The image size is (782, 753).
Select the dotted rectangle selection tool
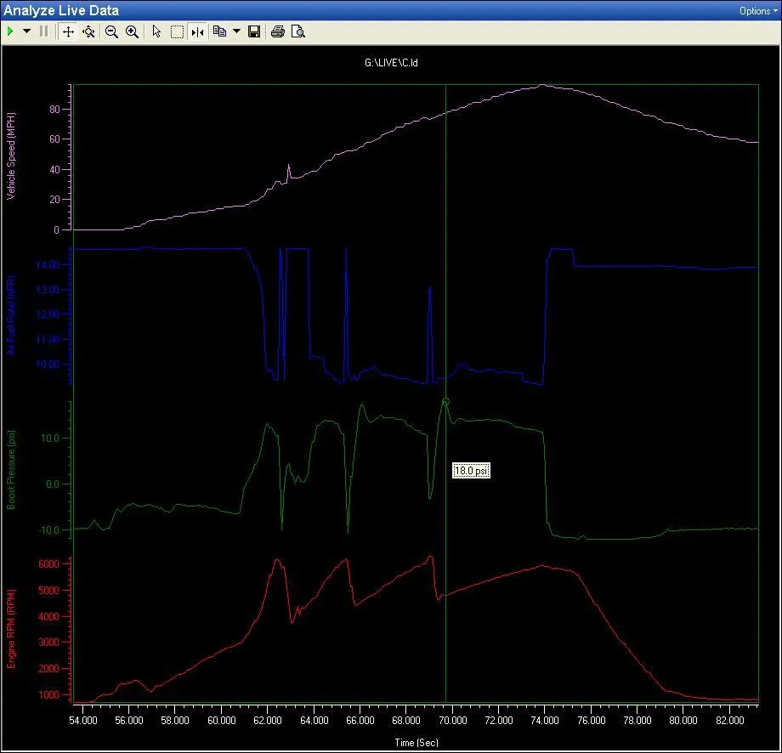177,31
